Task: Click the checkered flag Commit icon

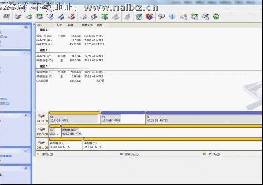Action: [x=6, y=16]
